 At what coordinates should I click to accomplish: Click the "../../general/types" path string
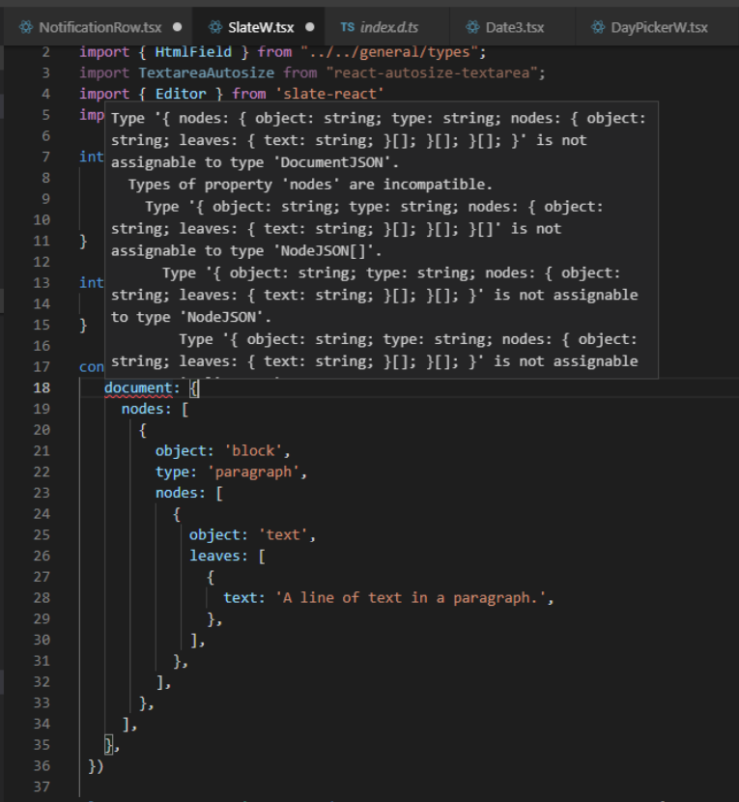pyautogui.click(x=388, y=52)
